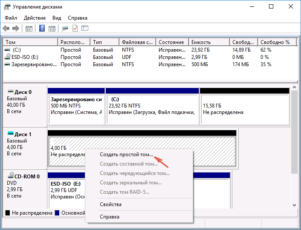Viewport: 301px width, 230px height.
Task: Click the disk rescan toolbar icon
Action: [x=65, y=28]
